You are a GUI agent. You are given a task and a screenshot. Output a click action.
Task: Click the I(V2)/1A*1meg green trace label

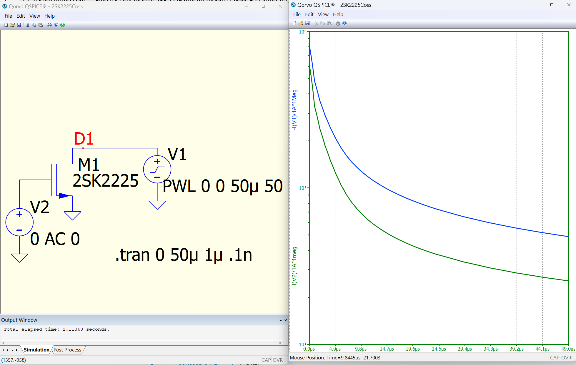pos(294,266)
